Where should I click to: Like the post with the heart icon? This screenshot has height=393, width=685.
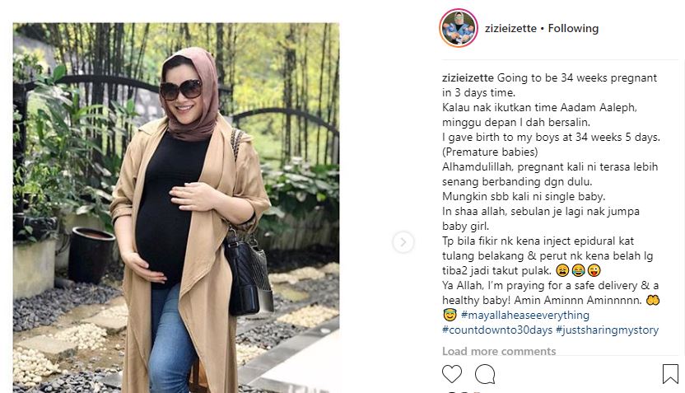pyautogui.click(x=452, y=374)
